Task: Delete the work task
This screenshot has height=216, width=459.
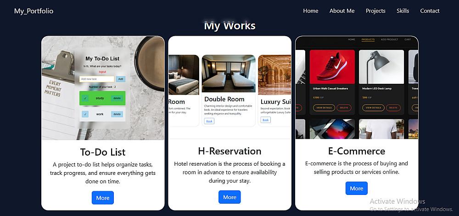Action: tap(117, 114)
